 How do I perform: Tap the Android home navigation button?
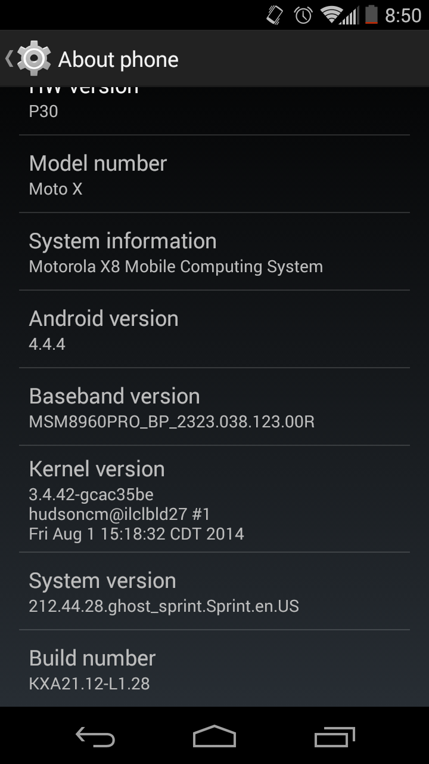pos(214,737)
